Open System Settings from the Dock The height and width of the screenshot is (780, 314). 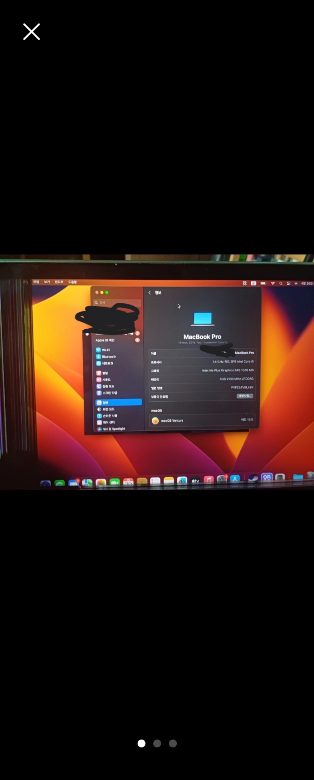click(x=222, y=480)
